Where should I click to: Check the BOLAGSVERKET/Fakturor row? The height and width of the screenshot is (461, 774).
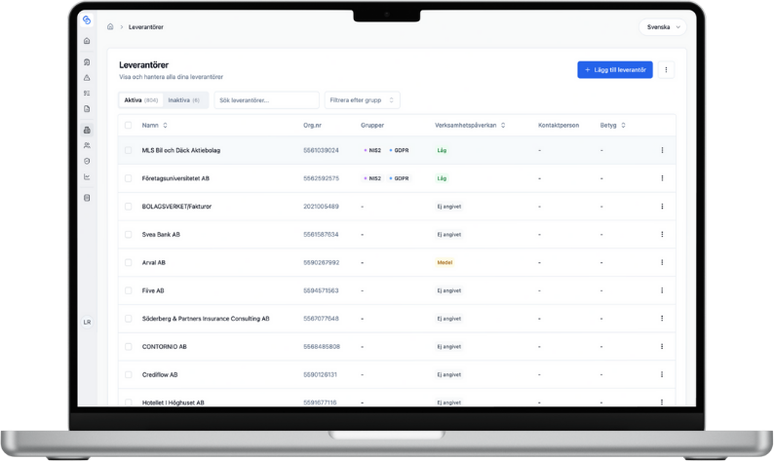coord(129,207)
